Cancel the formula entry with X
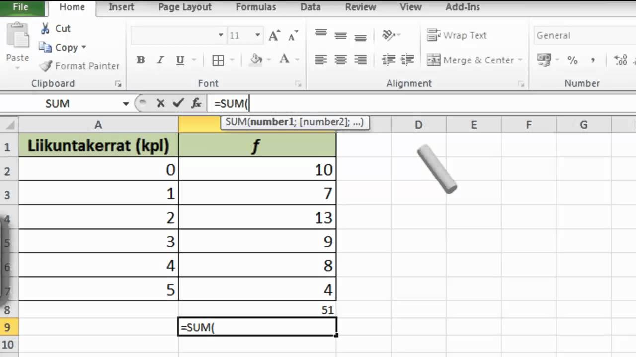 coord(160,103)
